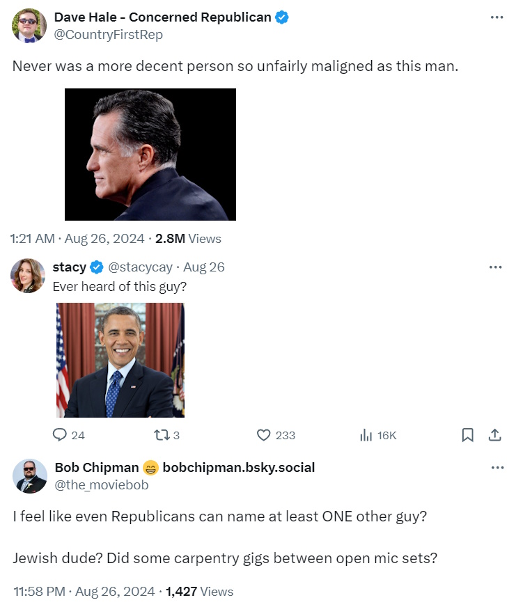Viewport: 516px width, 607px height.
Task: Share stacy's tweet via the share icon
Action: pos(495,435)
